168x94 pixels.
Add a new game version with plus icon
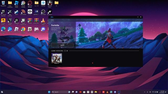pyautogui.click(x=65, y=51)
